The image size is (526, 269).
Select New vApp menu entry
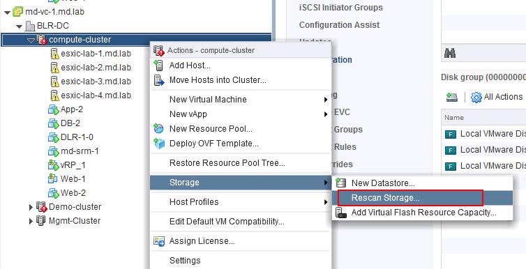[x=240, y=114]
